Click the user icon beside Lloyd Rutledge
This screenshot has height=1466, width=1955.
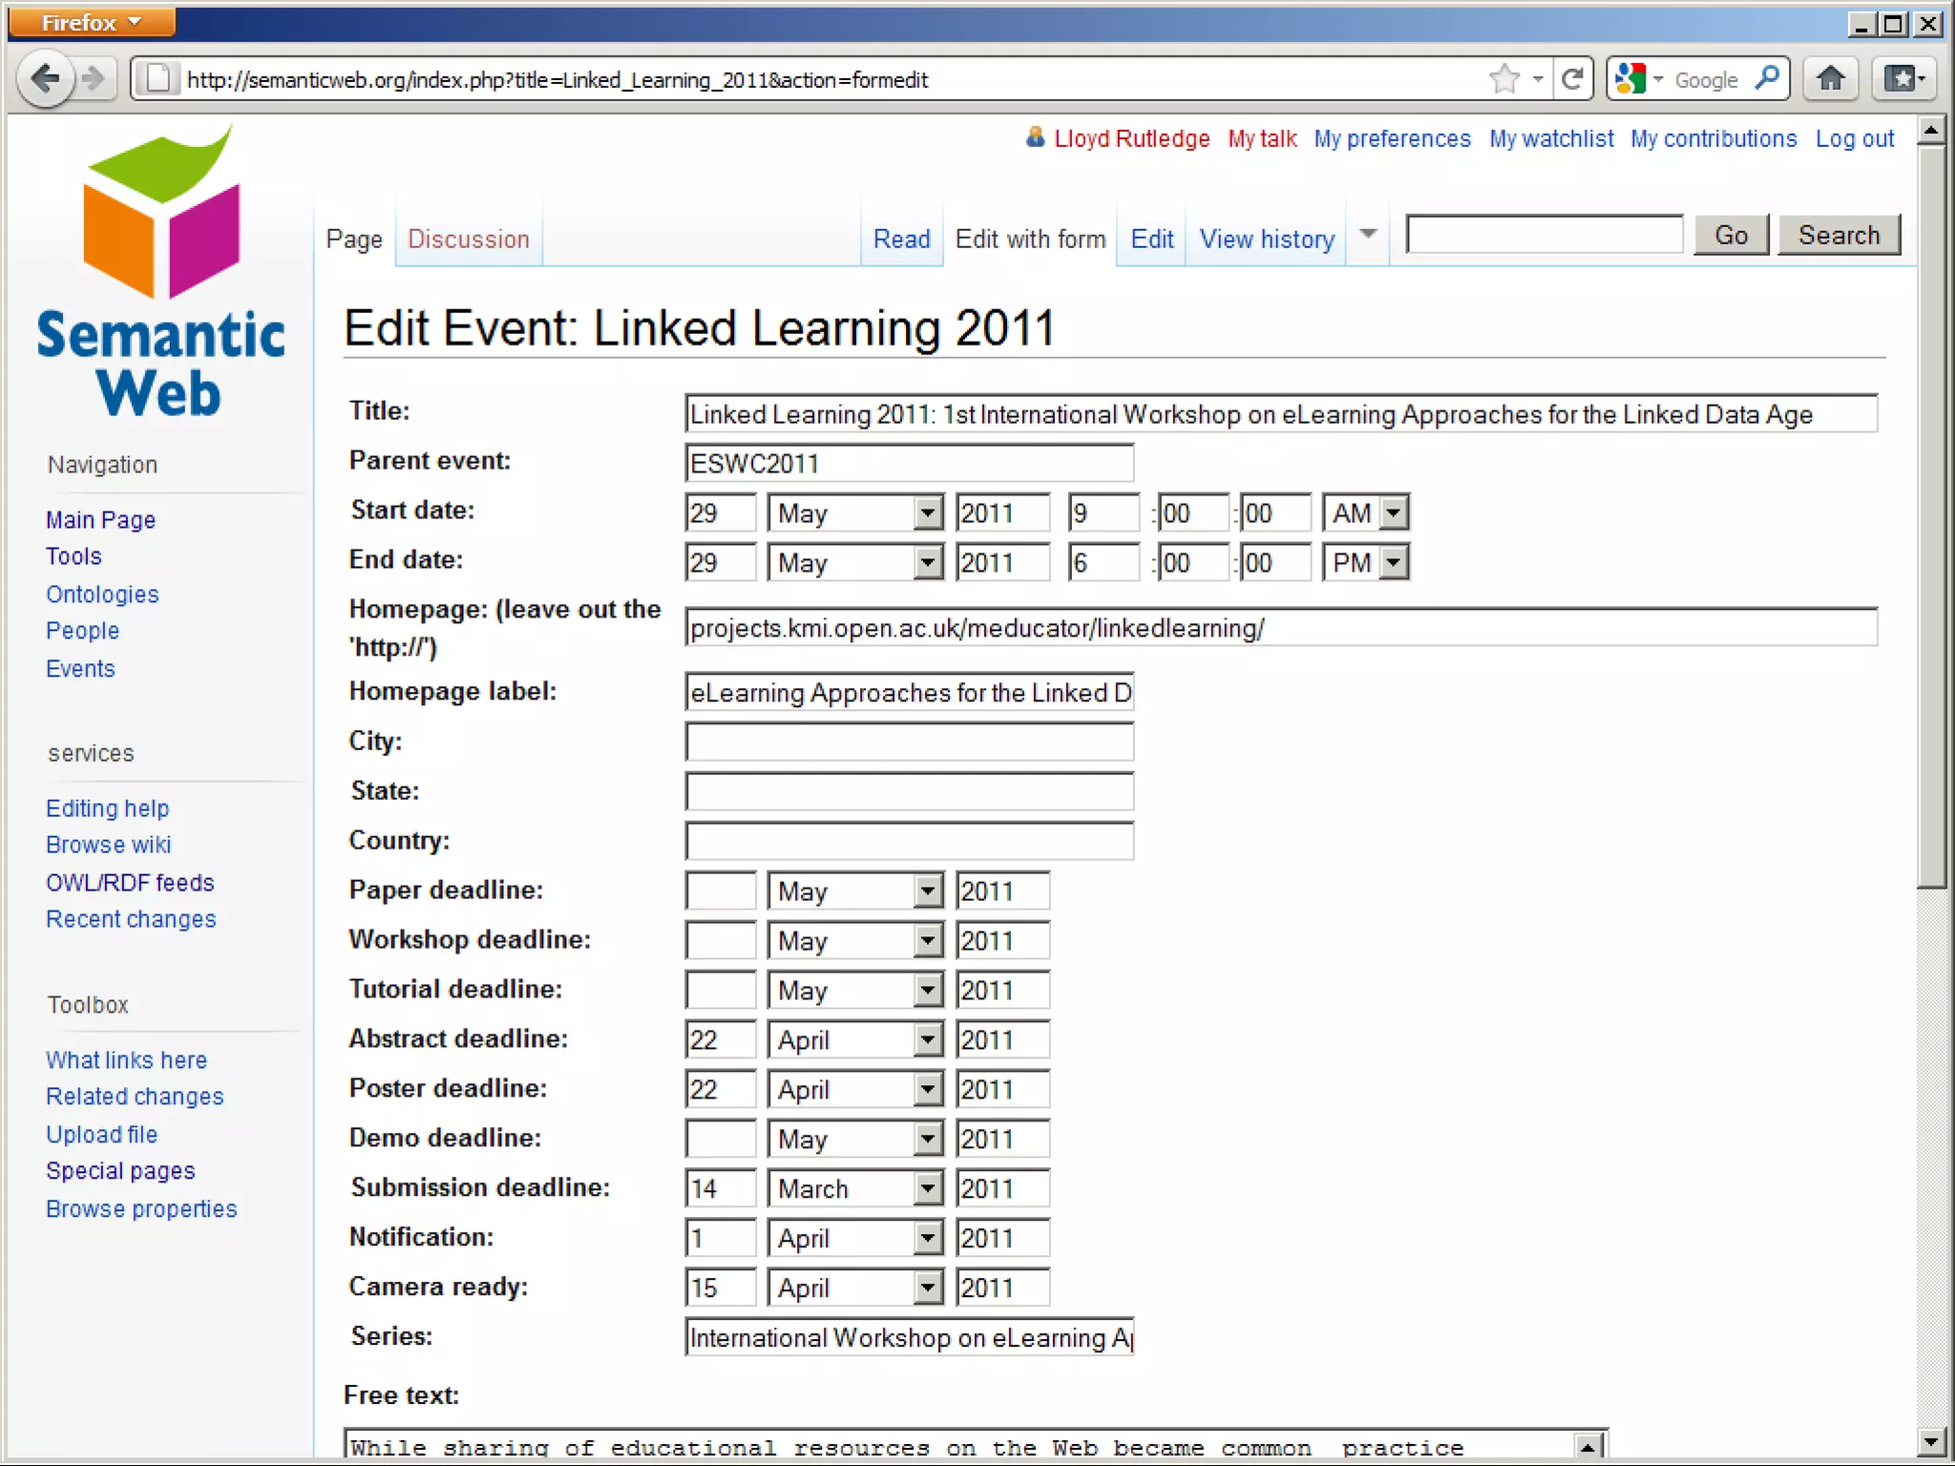coord(1035,137)
